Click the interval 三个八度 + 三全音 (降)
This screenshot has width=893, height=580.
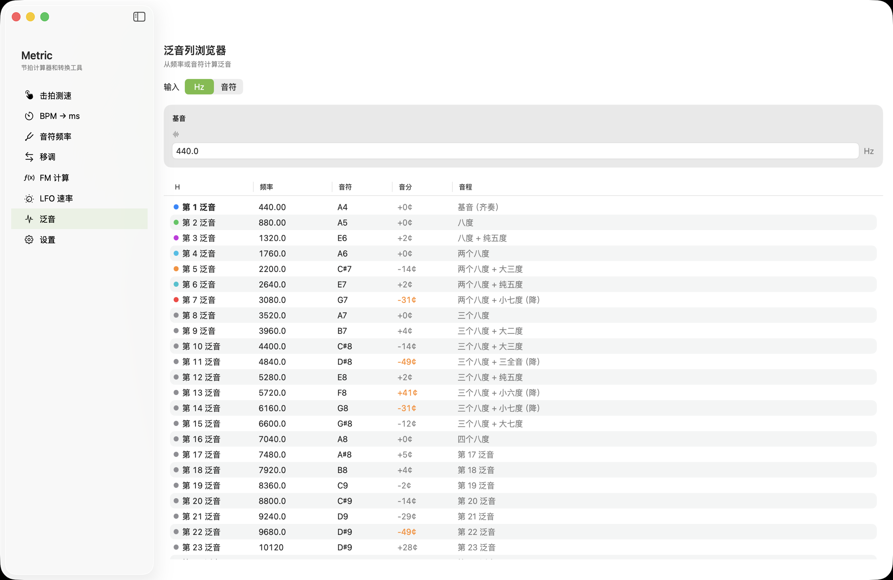(498, 362)
